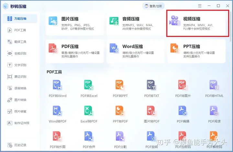The height and width of the screenshot is (152, 233).
Task: Open the Word压缩 card
Action: pyautogui.click(x=136, y=51)
